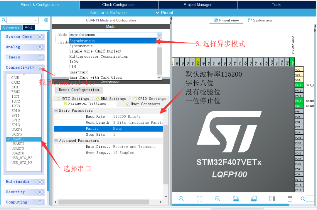Viewport: 317px width, 210px height.
Task: Collapse the Advanced Parameters section
Action: coord(56,140)
